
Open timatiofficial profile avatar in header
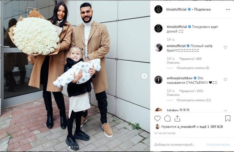tap(158, 9)
